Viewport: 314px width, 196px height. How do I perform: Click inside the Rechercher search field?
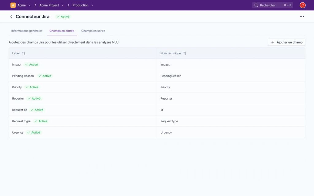click(271, 5)
